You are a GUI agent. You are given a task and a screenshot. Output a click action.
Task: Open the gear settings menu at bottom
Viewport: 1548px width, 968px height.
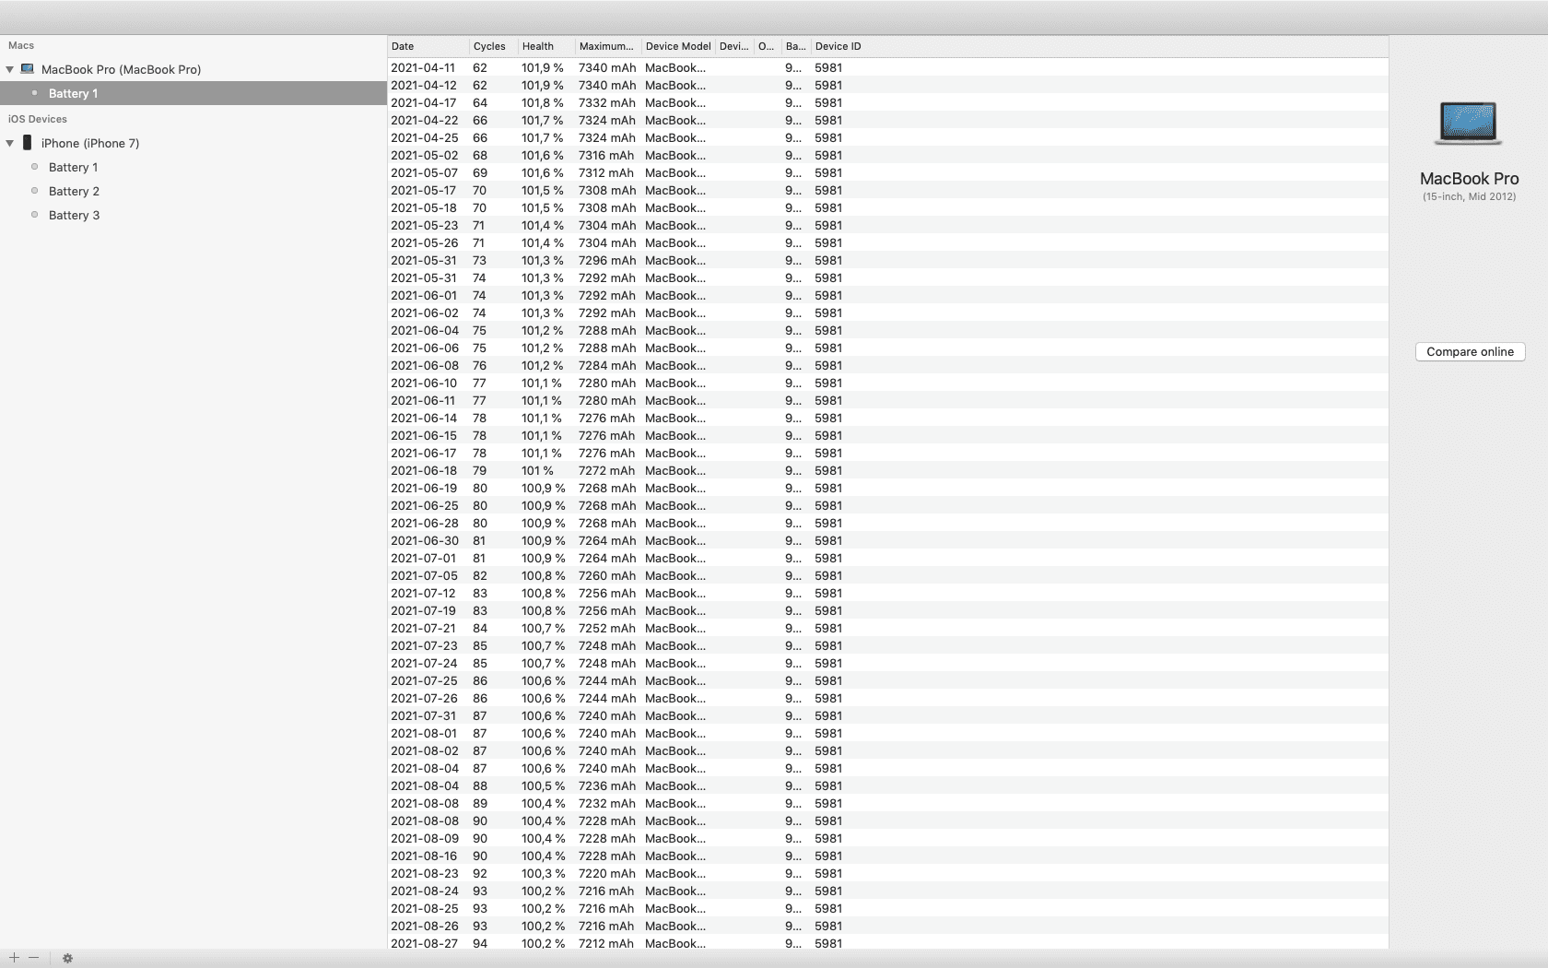[x=67, y=958]
